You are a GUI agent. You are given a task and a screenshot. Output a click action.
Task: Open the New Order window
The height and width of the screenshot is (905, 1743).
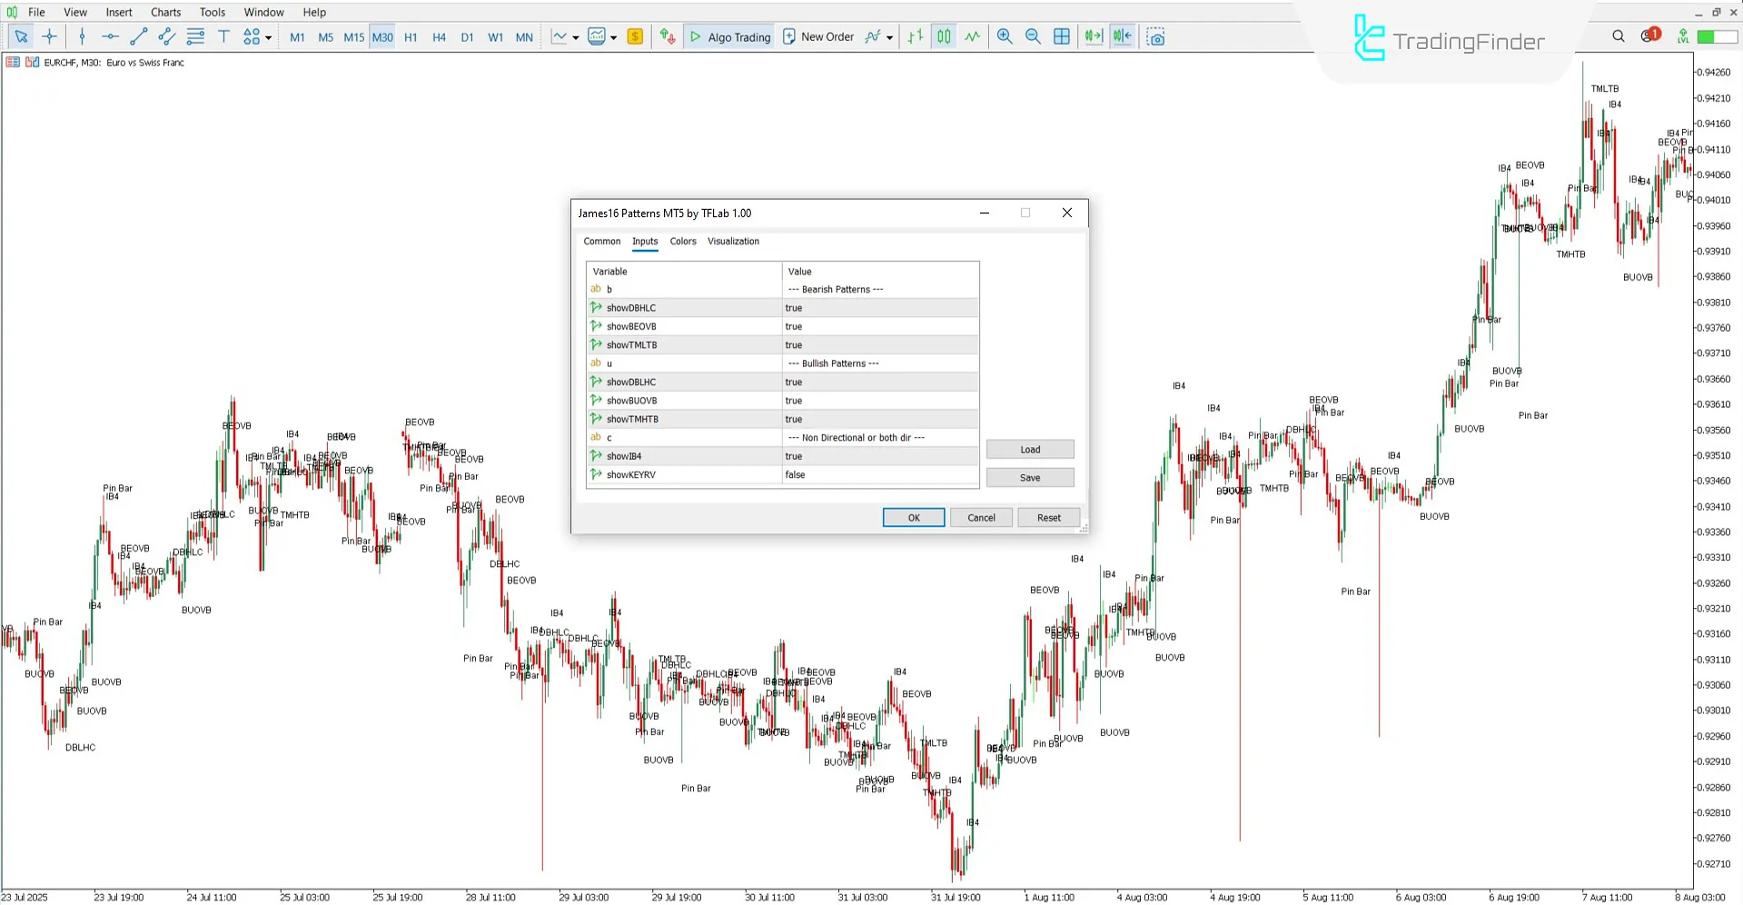pos(817,36)
